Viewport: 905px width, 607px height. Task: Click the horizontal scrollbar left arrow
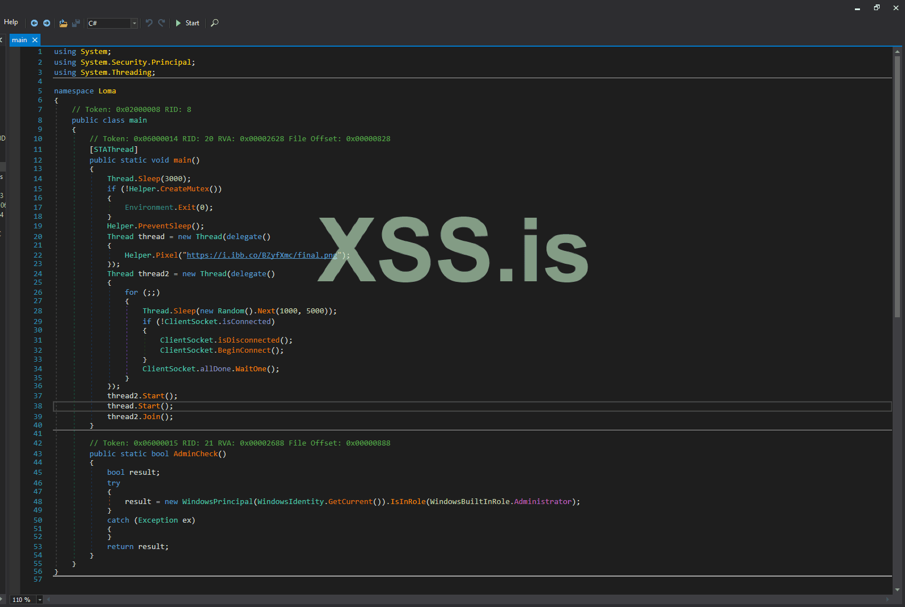tap(48, 600)
